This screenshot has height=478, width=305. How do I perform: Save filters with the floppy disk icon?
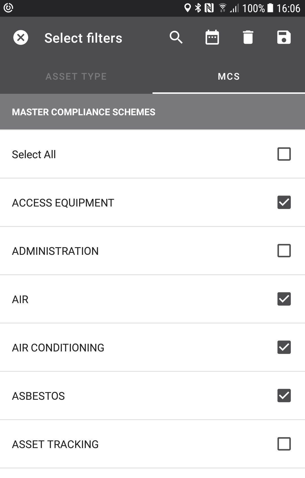coord(284,37)
